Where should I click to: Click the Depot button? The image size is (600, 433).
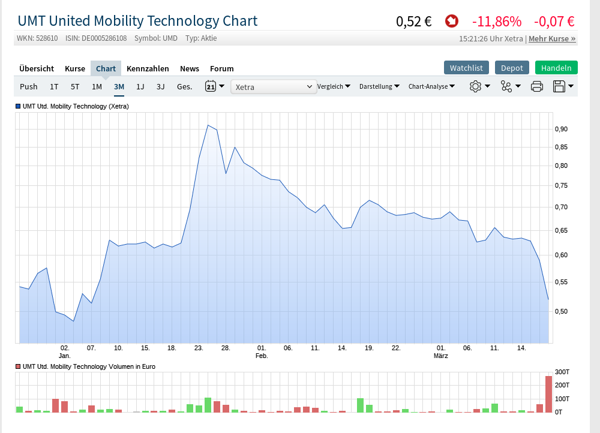[x=512, y=68]
